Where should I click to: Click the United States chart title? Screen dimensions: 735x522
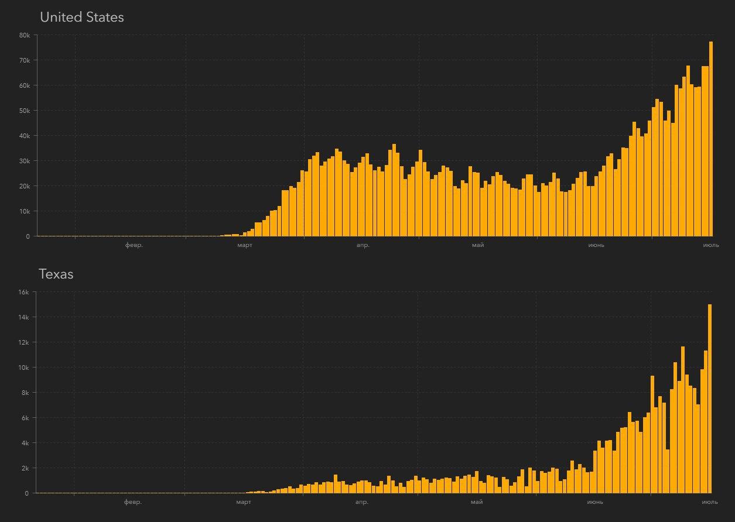[x=81, y=18]
